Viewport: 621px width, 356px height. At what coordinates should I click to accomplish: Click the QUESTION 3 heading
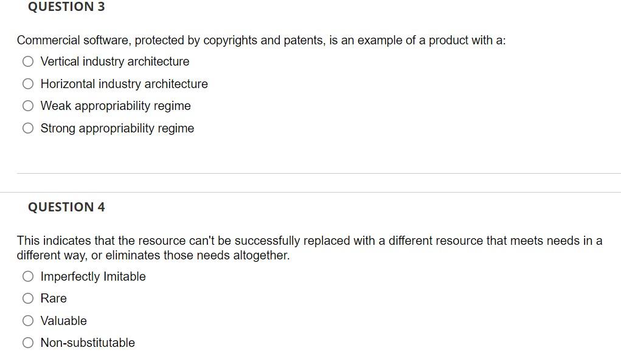[66, 7]
